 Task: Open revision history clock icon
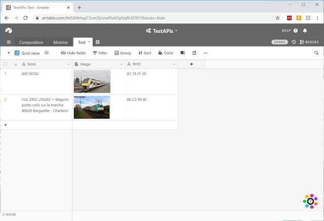(294, 42)
